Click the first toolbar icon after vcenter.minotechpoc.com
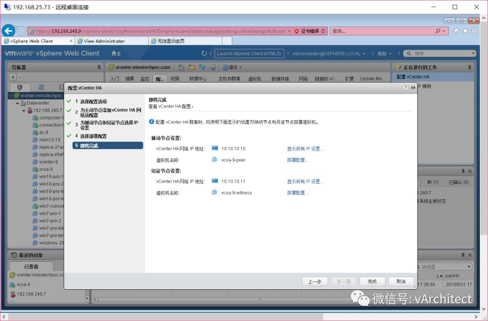This screenshot has width=488, height=321. click(x=181, y=67)
